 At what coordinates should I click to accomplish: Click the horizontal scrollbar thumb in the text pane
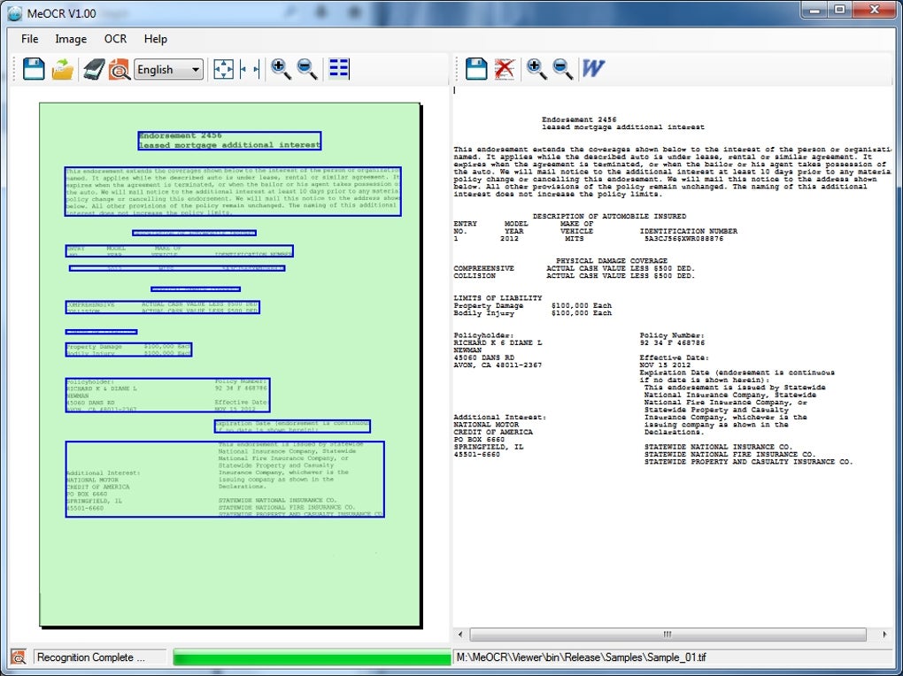(x=668, y=634)
